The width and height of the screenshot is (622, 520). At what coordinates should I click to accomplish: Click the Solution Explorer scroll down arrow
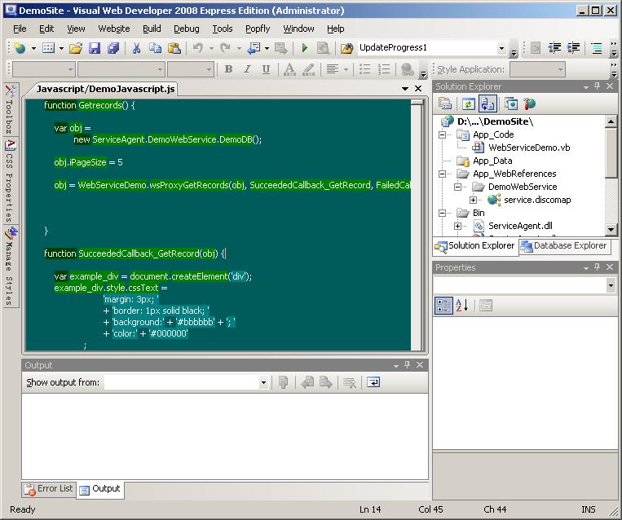(611, 229)
